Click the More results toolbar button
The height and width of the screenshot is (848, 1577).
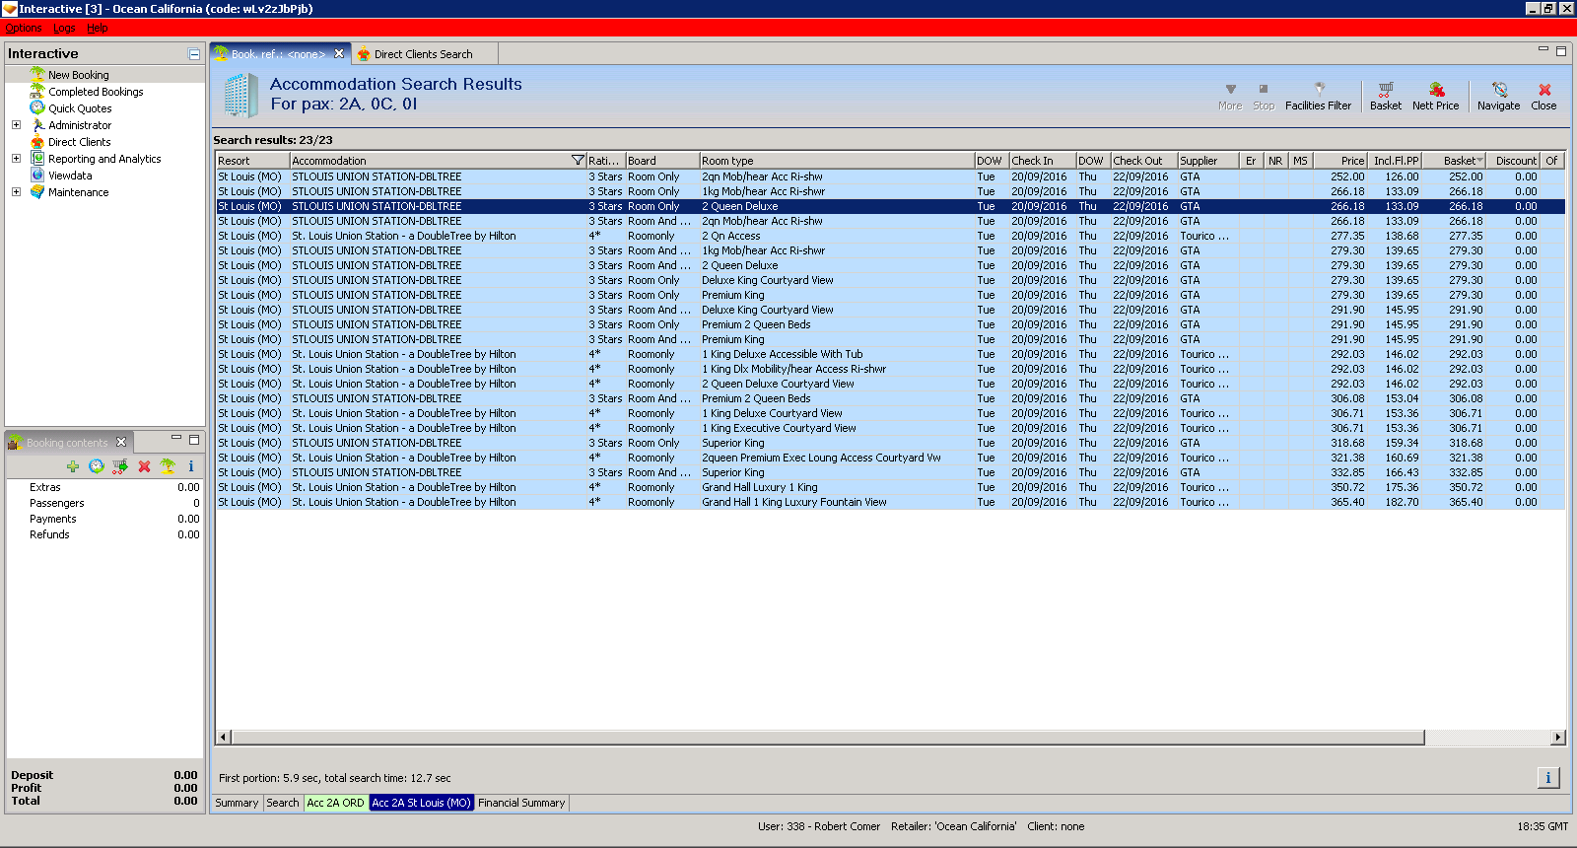click(x=1230, y=97)
